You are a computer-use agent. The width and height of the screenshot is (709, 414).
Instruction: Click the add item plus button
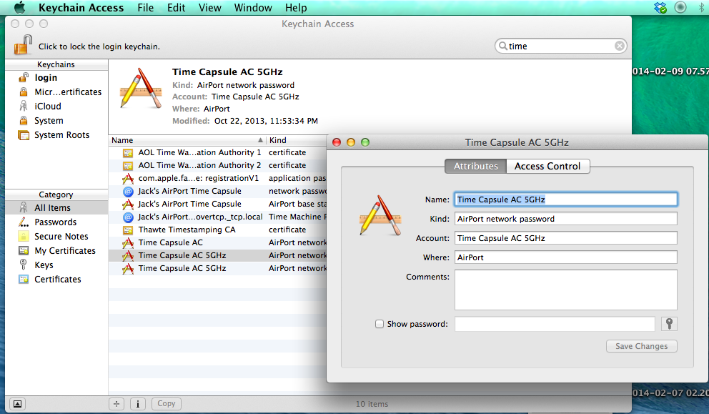pos(116,403)
